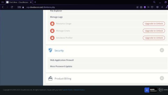Take a snapshot with camera icon

coord(141,7)
